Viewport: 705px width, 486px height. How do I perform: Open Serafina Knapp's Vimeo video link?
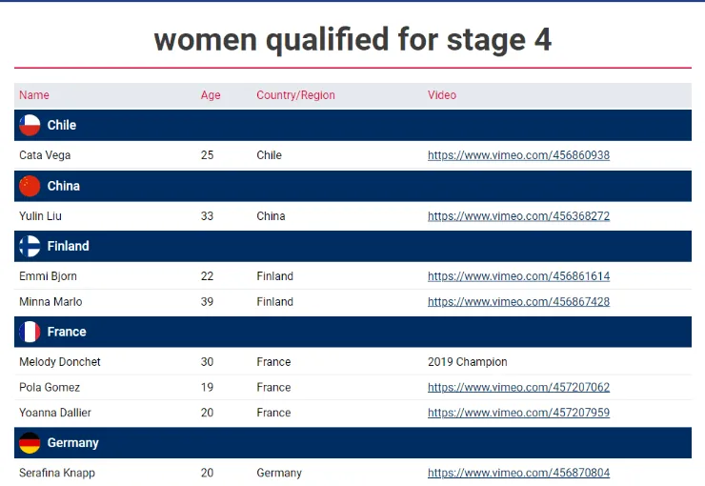[x=518, y=473]
